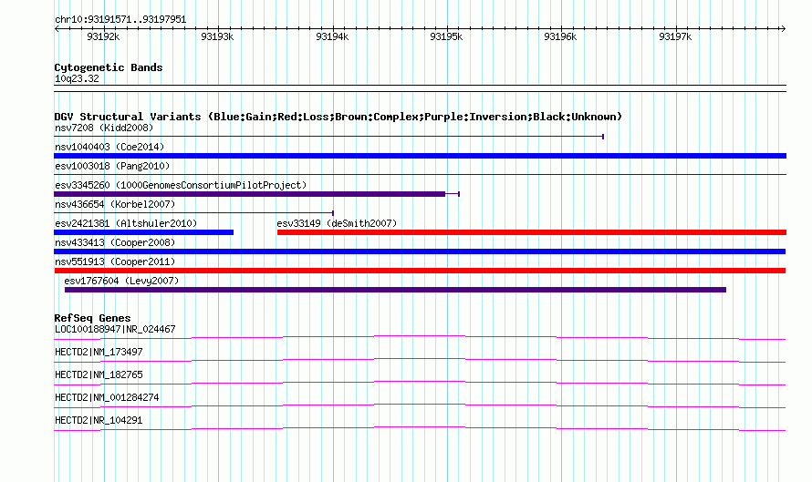
Task: Open gene label HECTD2|NM_001284274
Action: point(107,397)
